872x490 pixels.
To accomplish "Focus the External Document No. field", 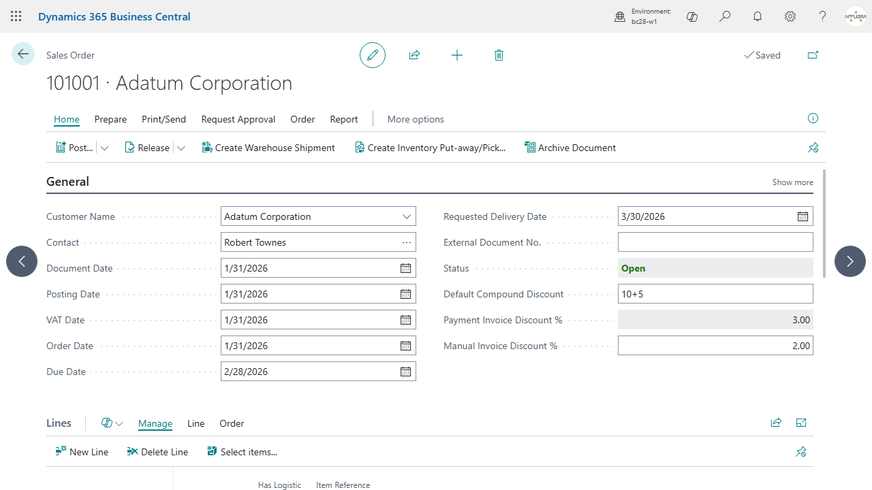I will (715, 242).
